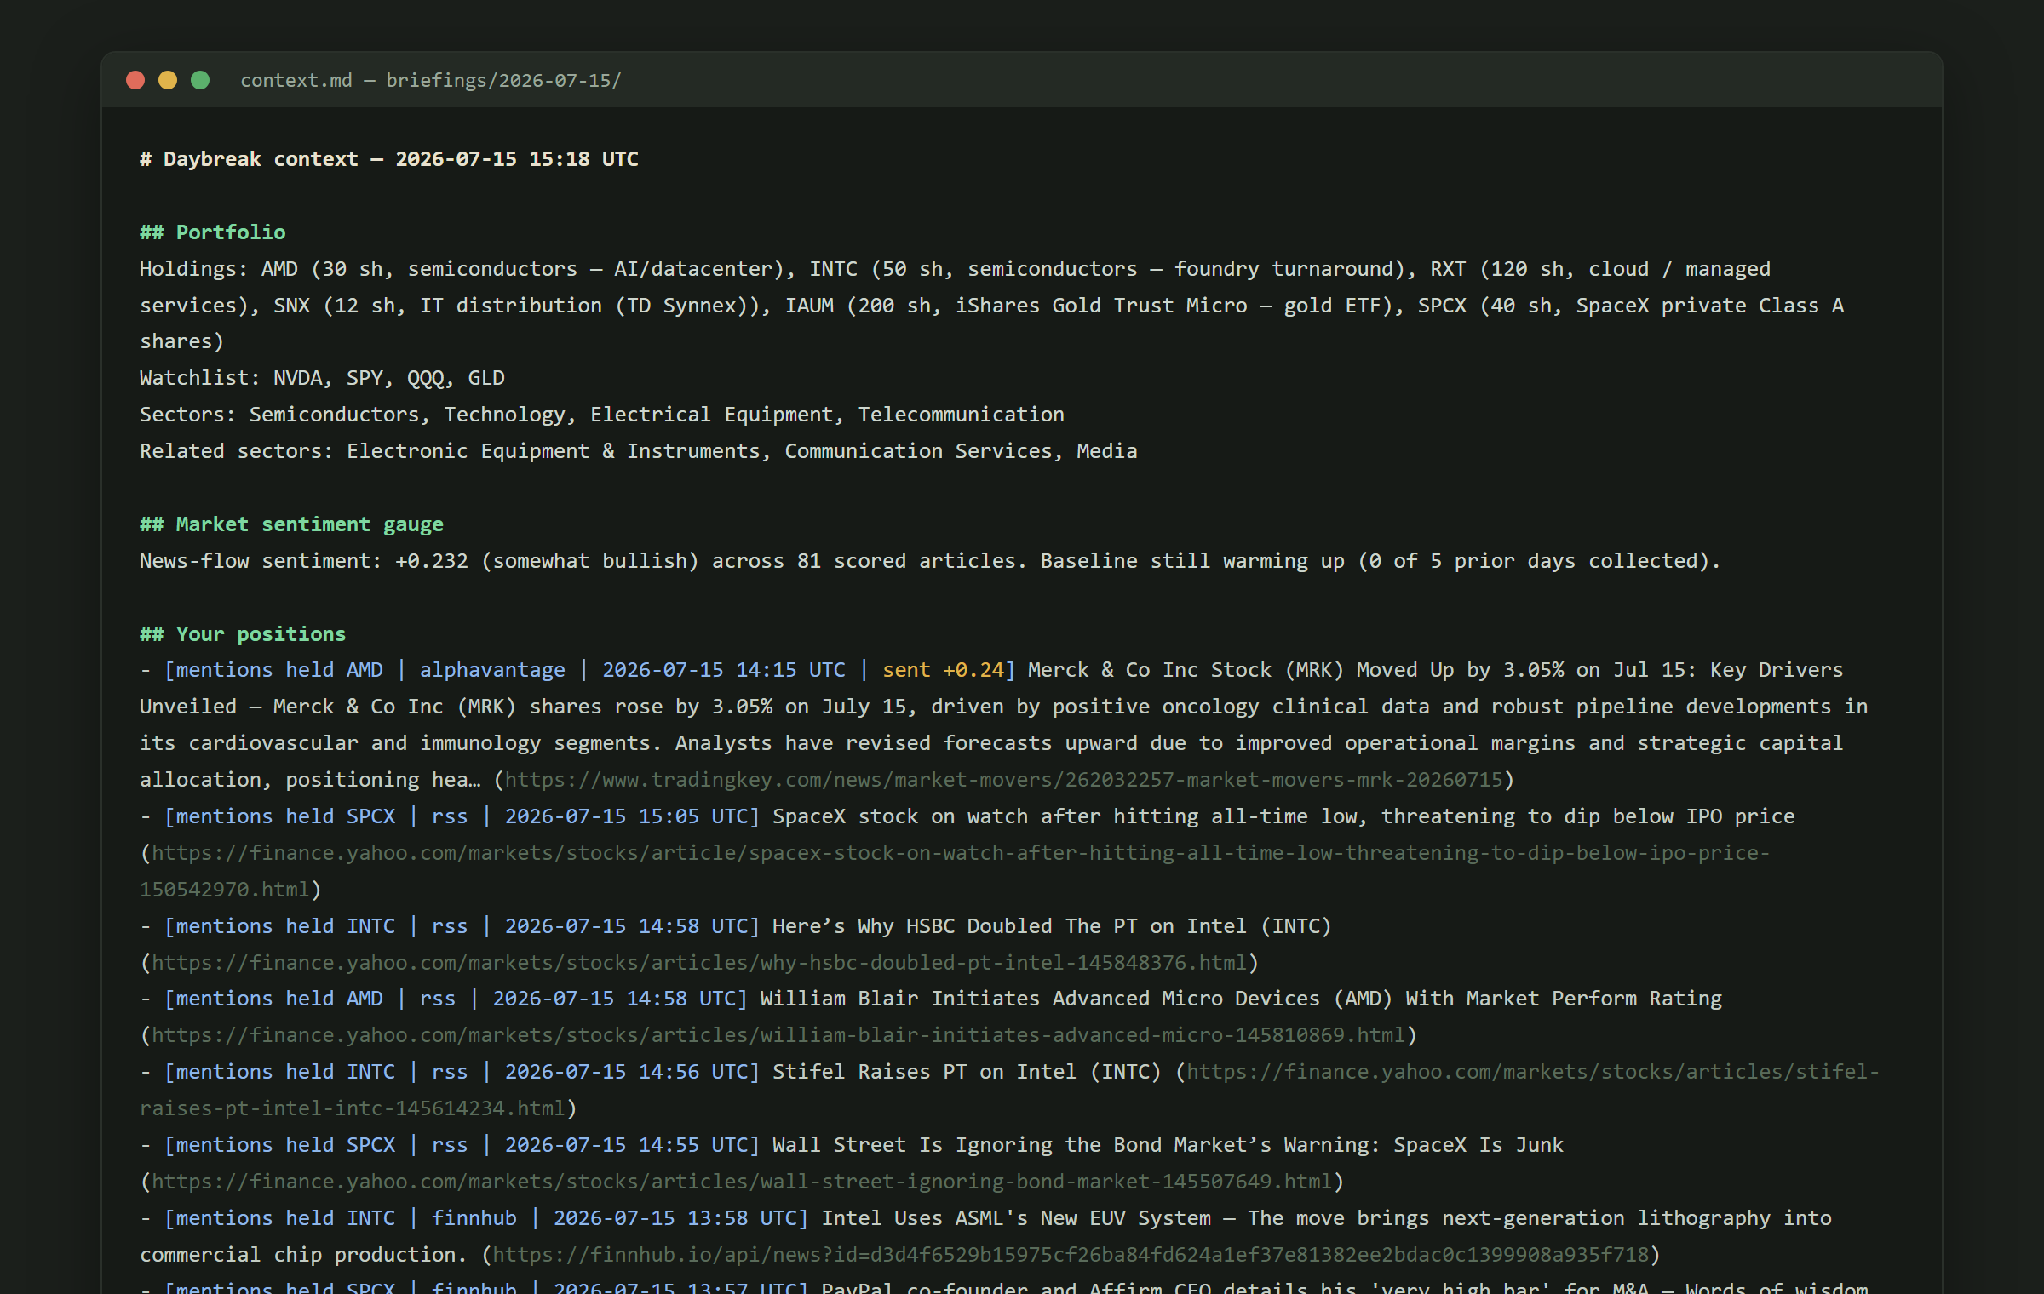
Task: Open the finnhub.io api news link
Action: click(x=1071, y=1255)
